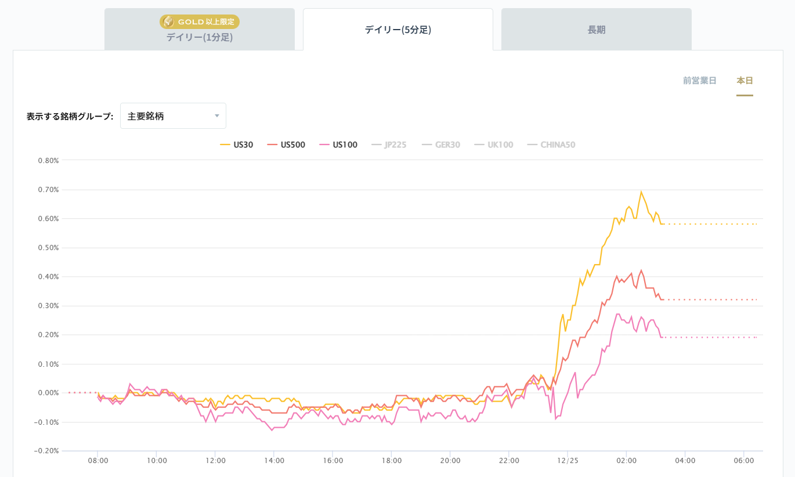795x477 pixels.
Task: Switch to デイリー(1分足) tab
Action: point(200,37)
